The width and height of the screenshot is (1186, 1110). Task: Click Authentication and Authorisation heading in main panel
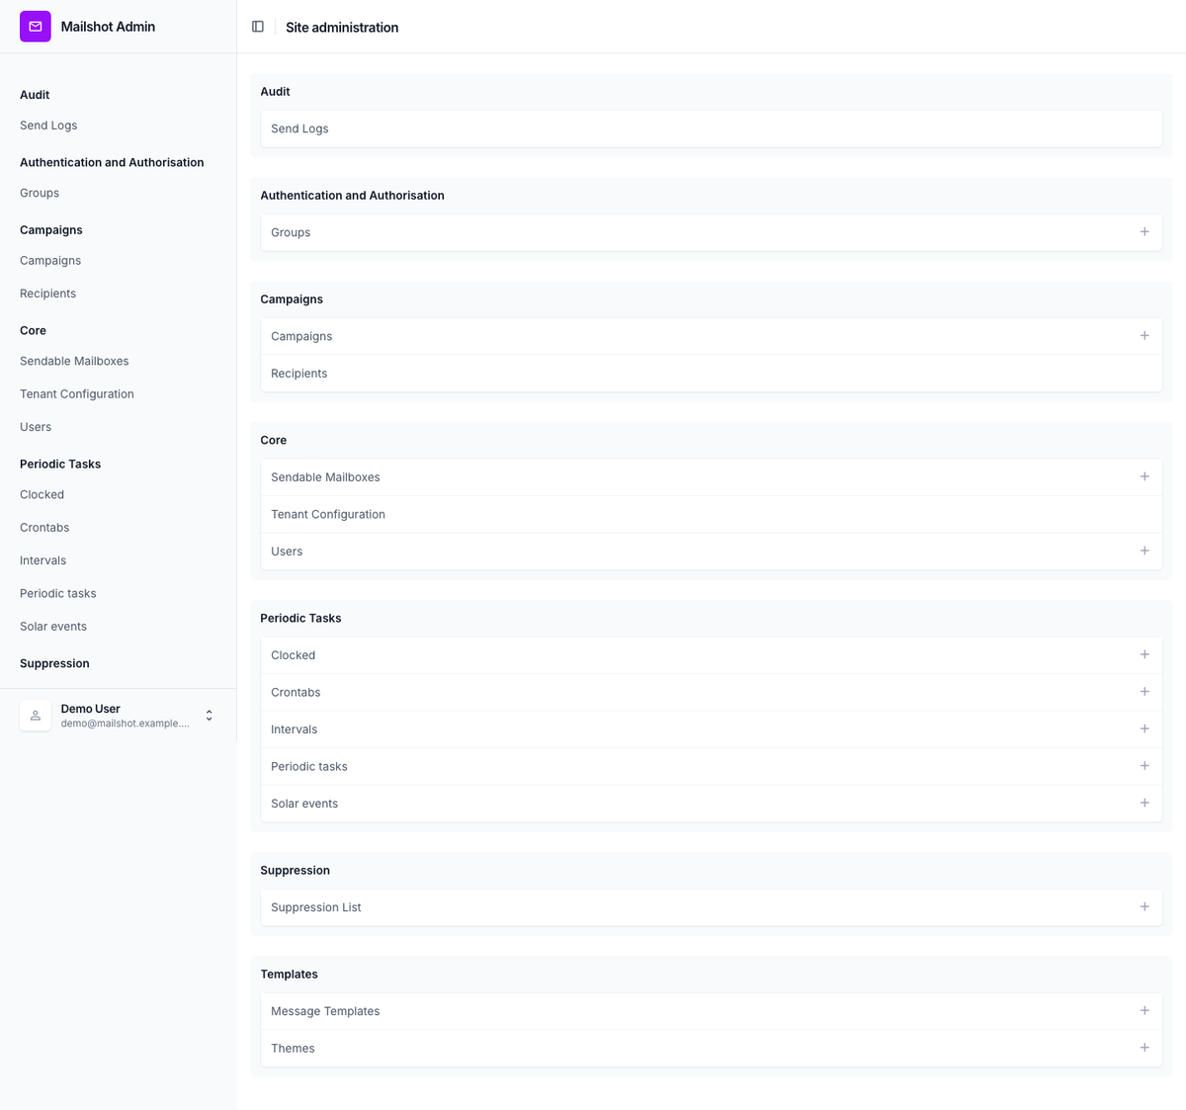[x=352, y=195]
